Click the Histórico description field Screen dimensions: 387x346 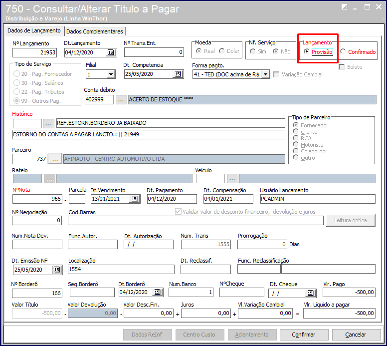click(x=171, y=123)
